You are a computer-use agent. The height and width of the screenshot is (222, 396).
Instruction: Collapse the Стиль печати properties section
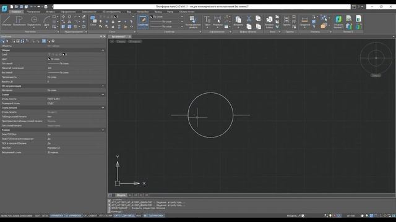pyautogui.click(x=103, y=108)
